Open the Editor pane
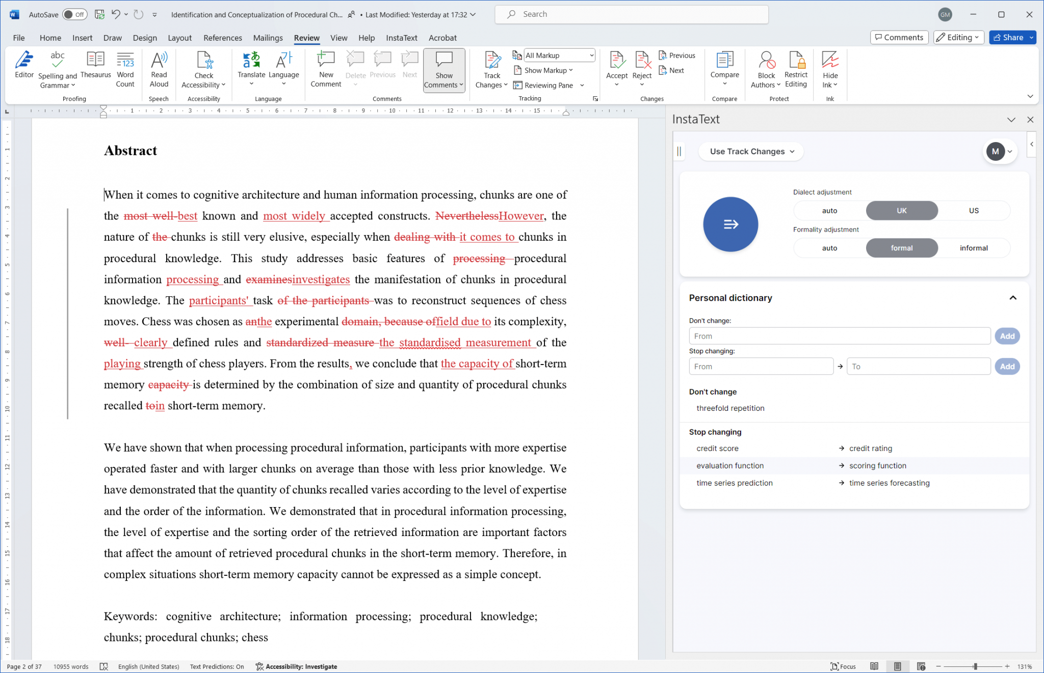This screenshot has width=1044, height=673. point(24,68)
